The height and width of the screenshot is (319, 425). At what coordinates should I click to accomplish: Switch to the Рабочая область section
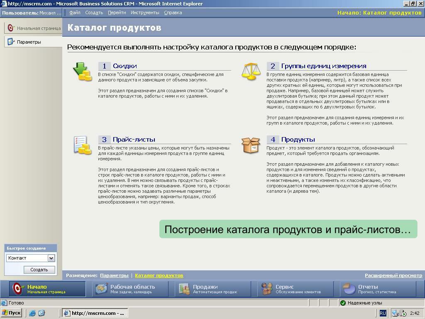coord(130,289)
